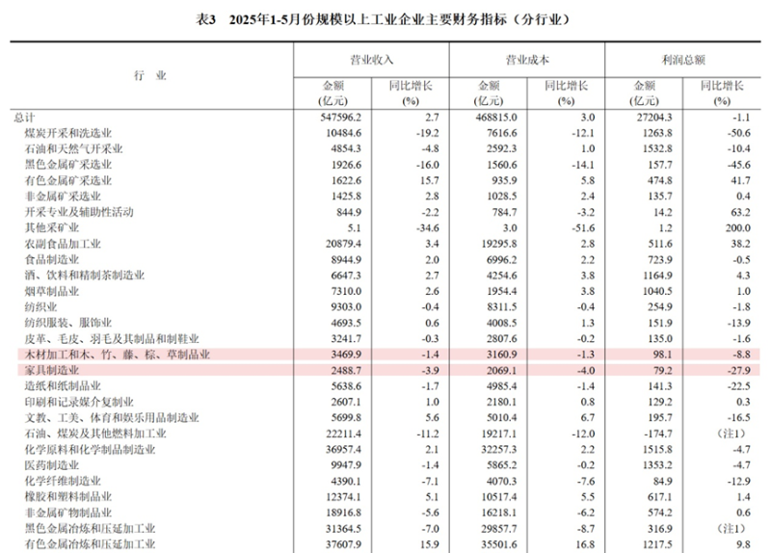Select negative profit value -174.7

tap(658, 434)
